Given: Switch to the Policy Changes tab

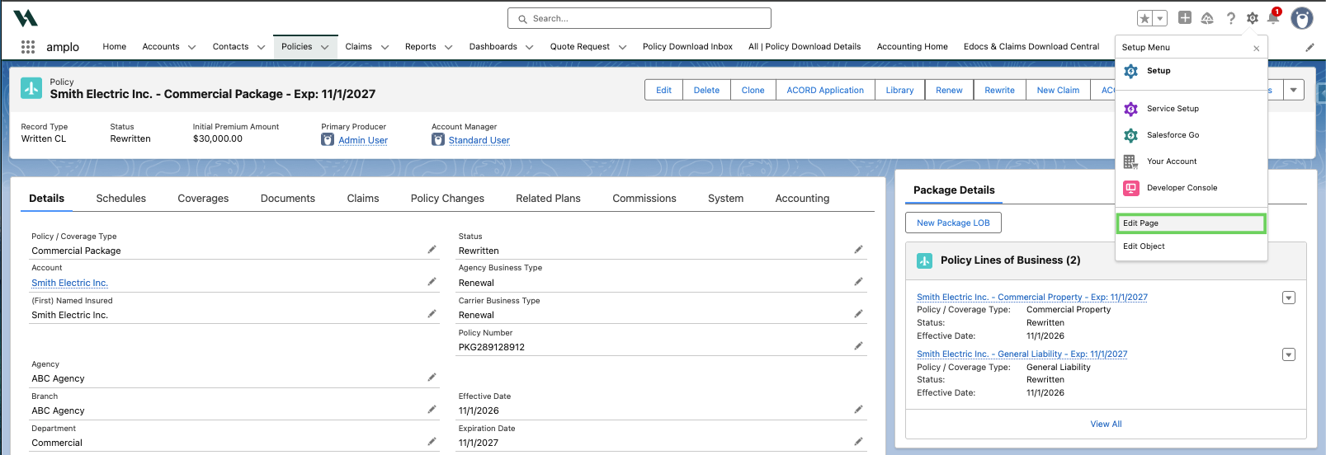Looking at the screenshot, I should click(447, 199).
